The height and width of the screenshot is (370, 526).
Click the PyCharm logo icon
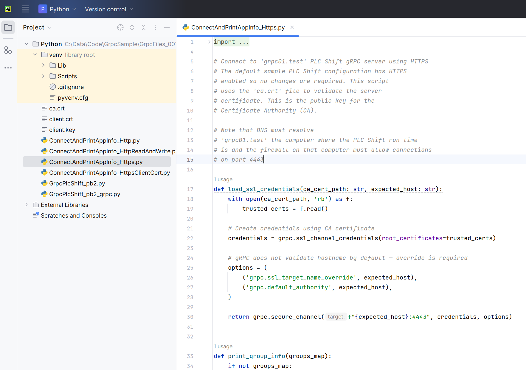tap(8, 9)
